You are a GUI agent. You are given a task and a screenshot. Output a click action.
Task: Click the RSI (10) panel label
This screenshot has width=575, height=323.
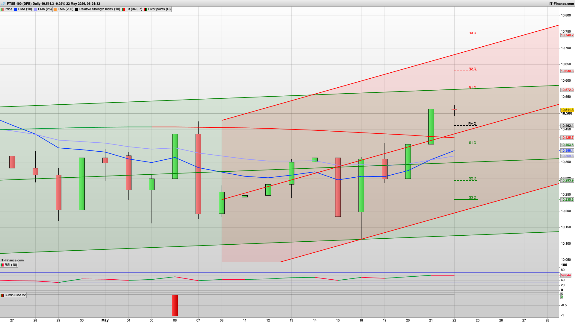(9, 265)
